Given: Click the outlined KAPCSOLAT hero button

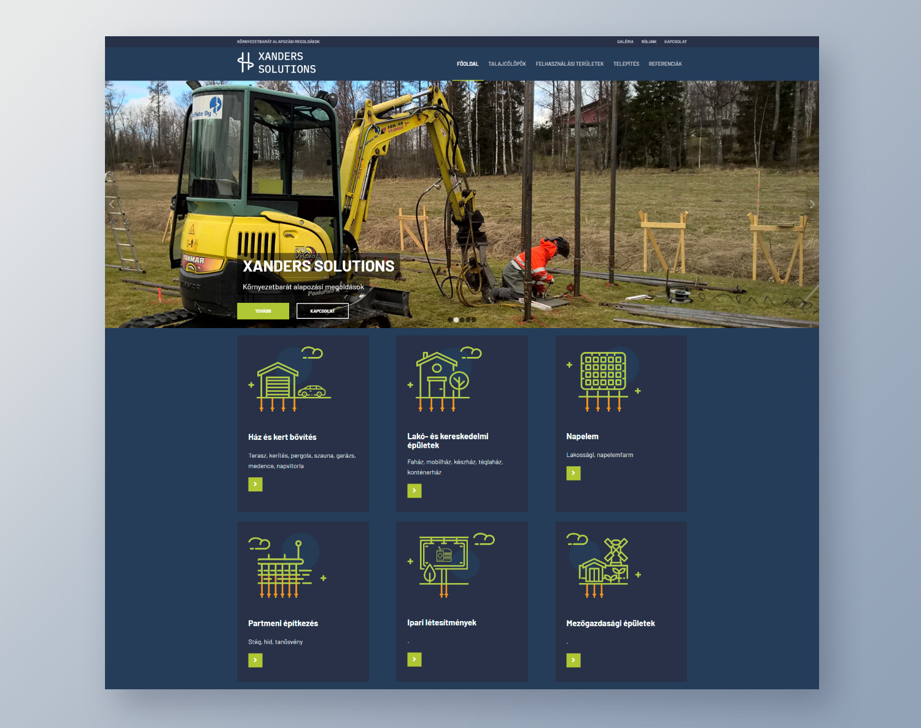Looking at the screenshot, I should pyautogui.click(x=322, y=311).
